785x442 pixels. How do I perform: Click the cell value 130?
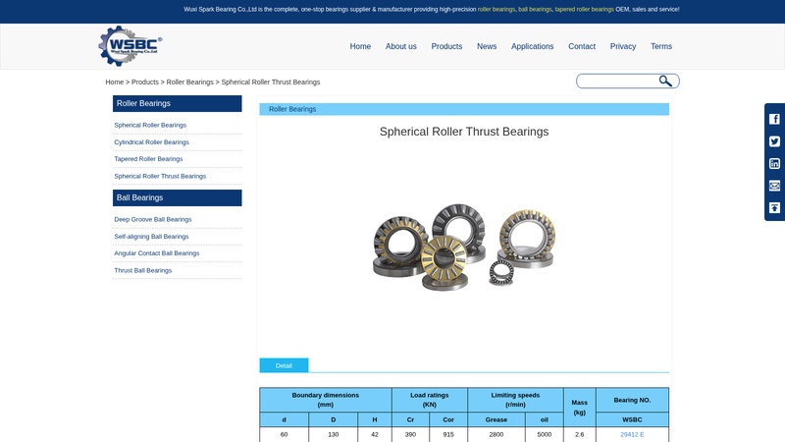pyautogui.click(x=334, y=434)
